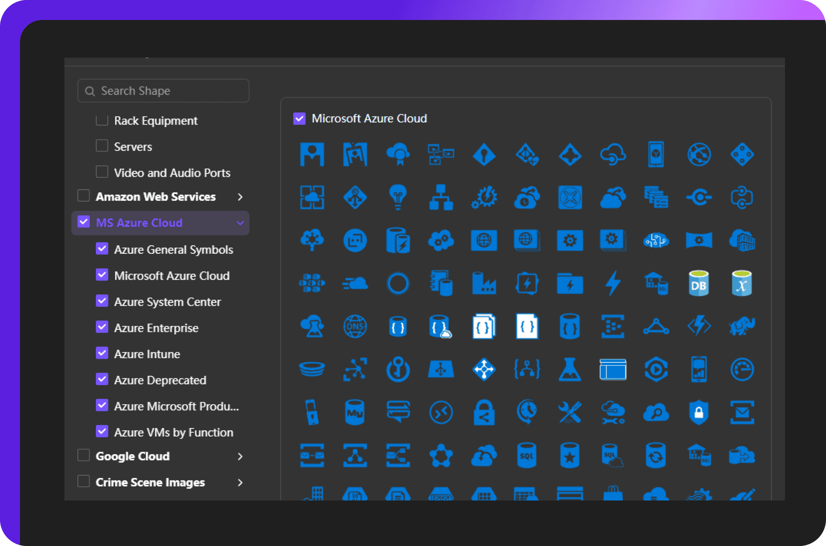
Task: Toggle the Azure Microsoft Produ... checkbox
Action: pyautogui.click(x=102, y=405)
